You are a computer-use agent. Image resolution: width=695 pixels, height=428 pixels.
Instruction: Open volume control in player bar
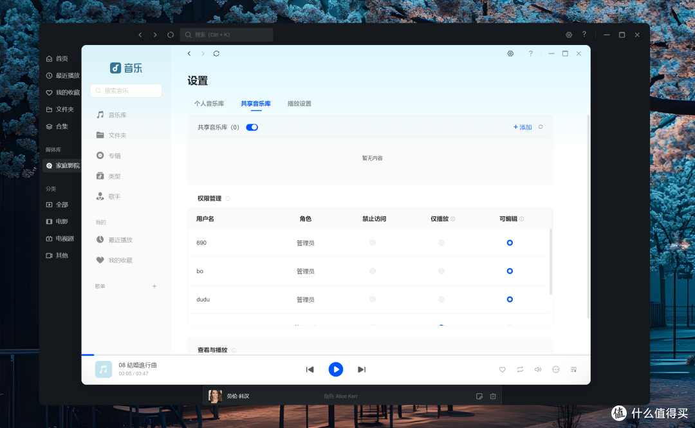pyautogui.click(x=537, y=369)
